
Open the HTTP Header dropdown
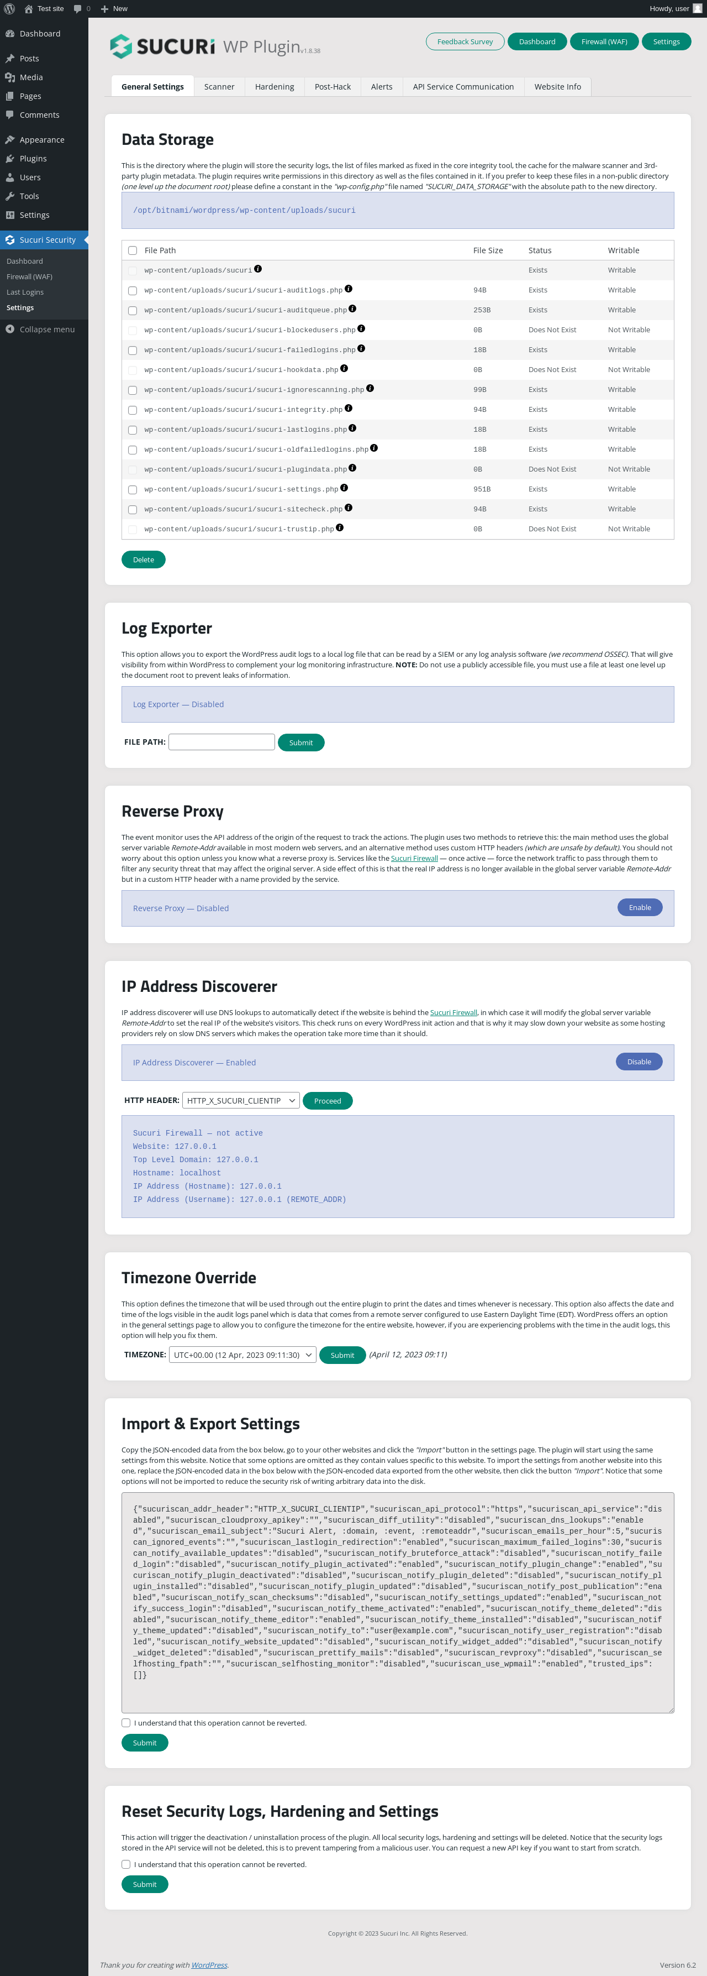pyautogui.click(x=240, y=1100)
